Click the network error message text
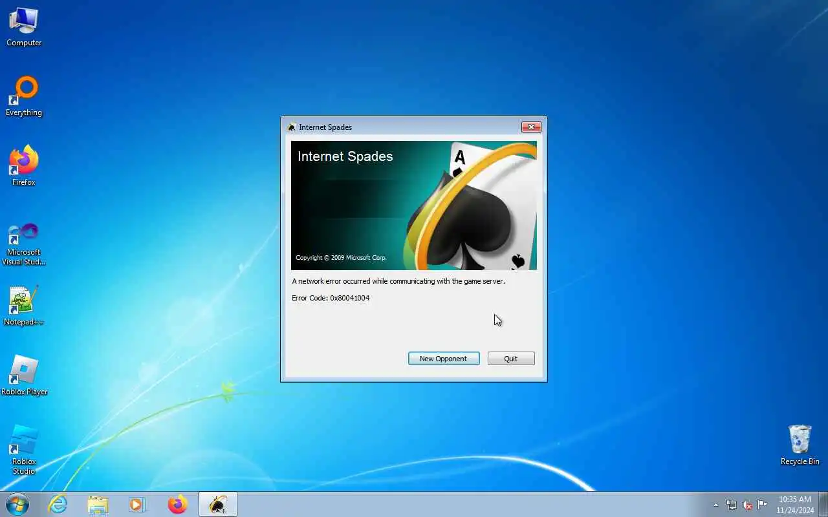The width and height of the screenshot is (828, 517). click(398, 281)
